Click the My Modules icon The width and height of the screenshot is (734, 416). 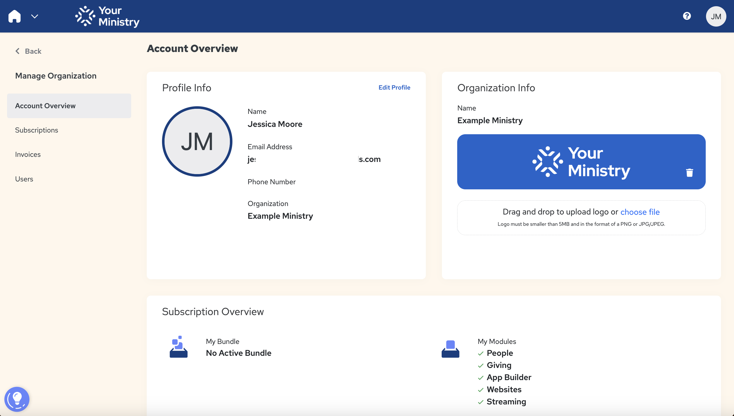click(450, 348)
